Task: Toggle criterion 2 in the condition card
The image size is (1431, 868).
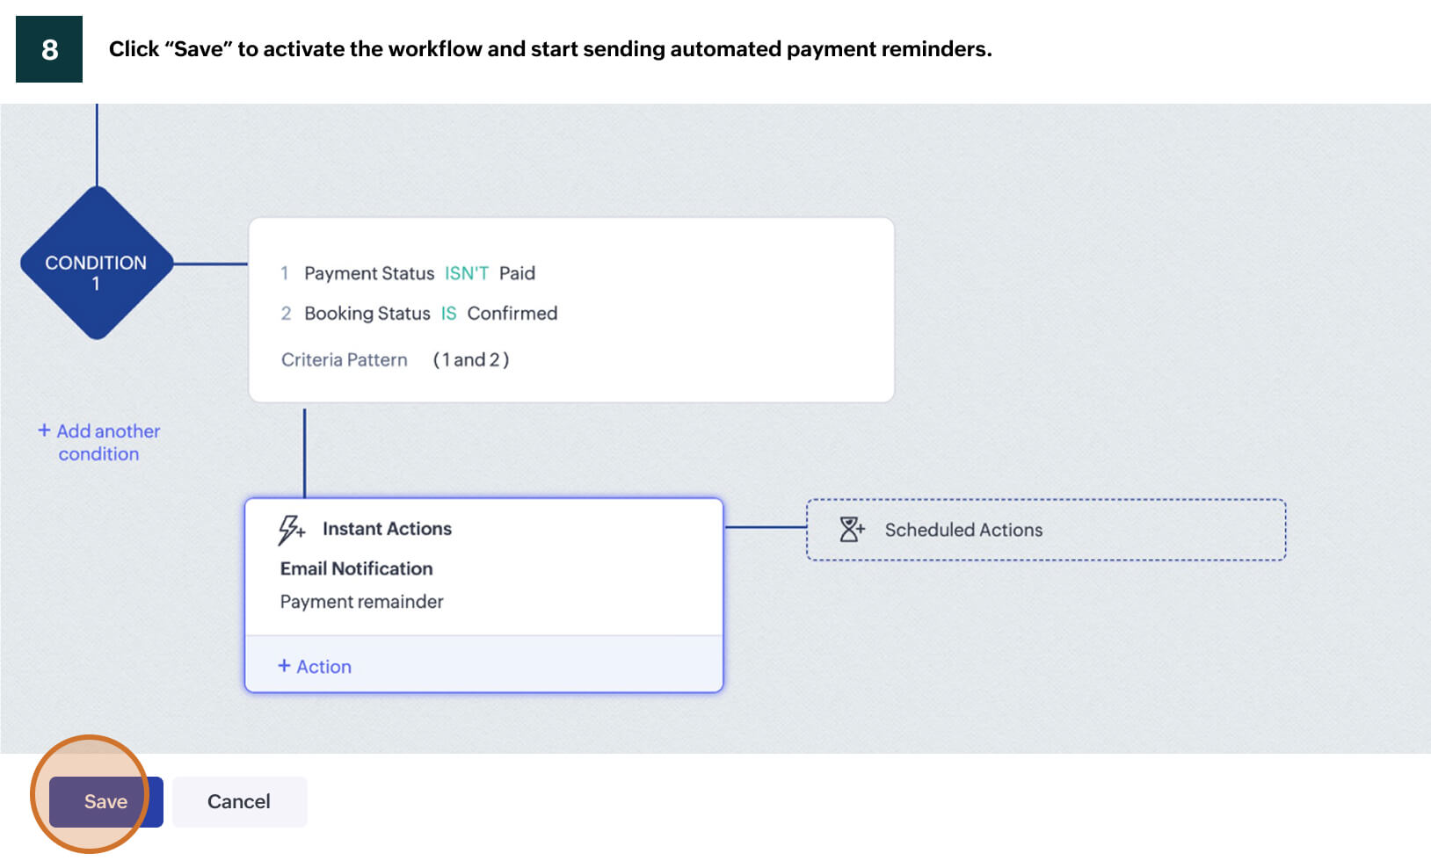Action: coord(287,313)
